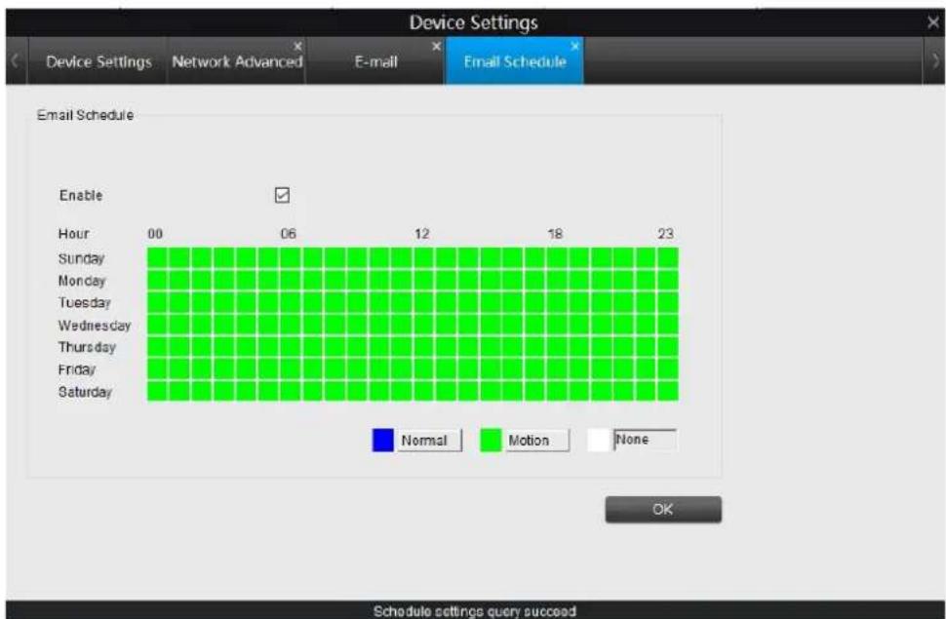Image resolution: width=946 pixels, height=619 pixels.
Task: Choose the None schedule type button
Action: (x=645, y=440)
